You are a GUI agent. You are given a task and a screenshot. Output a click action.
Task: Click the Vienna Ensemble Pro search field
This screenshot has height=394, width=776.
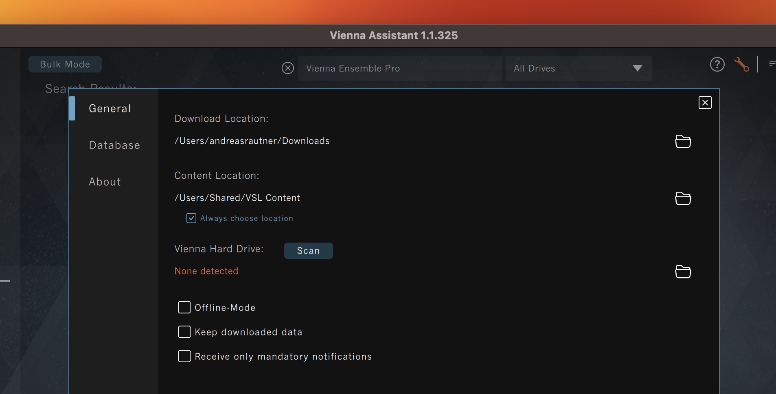click(399, 68)
